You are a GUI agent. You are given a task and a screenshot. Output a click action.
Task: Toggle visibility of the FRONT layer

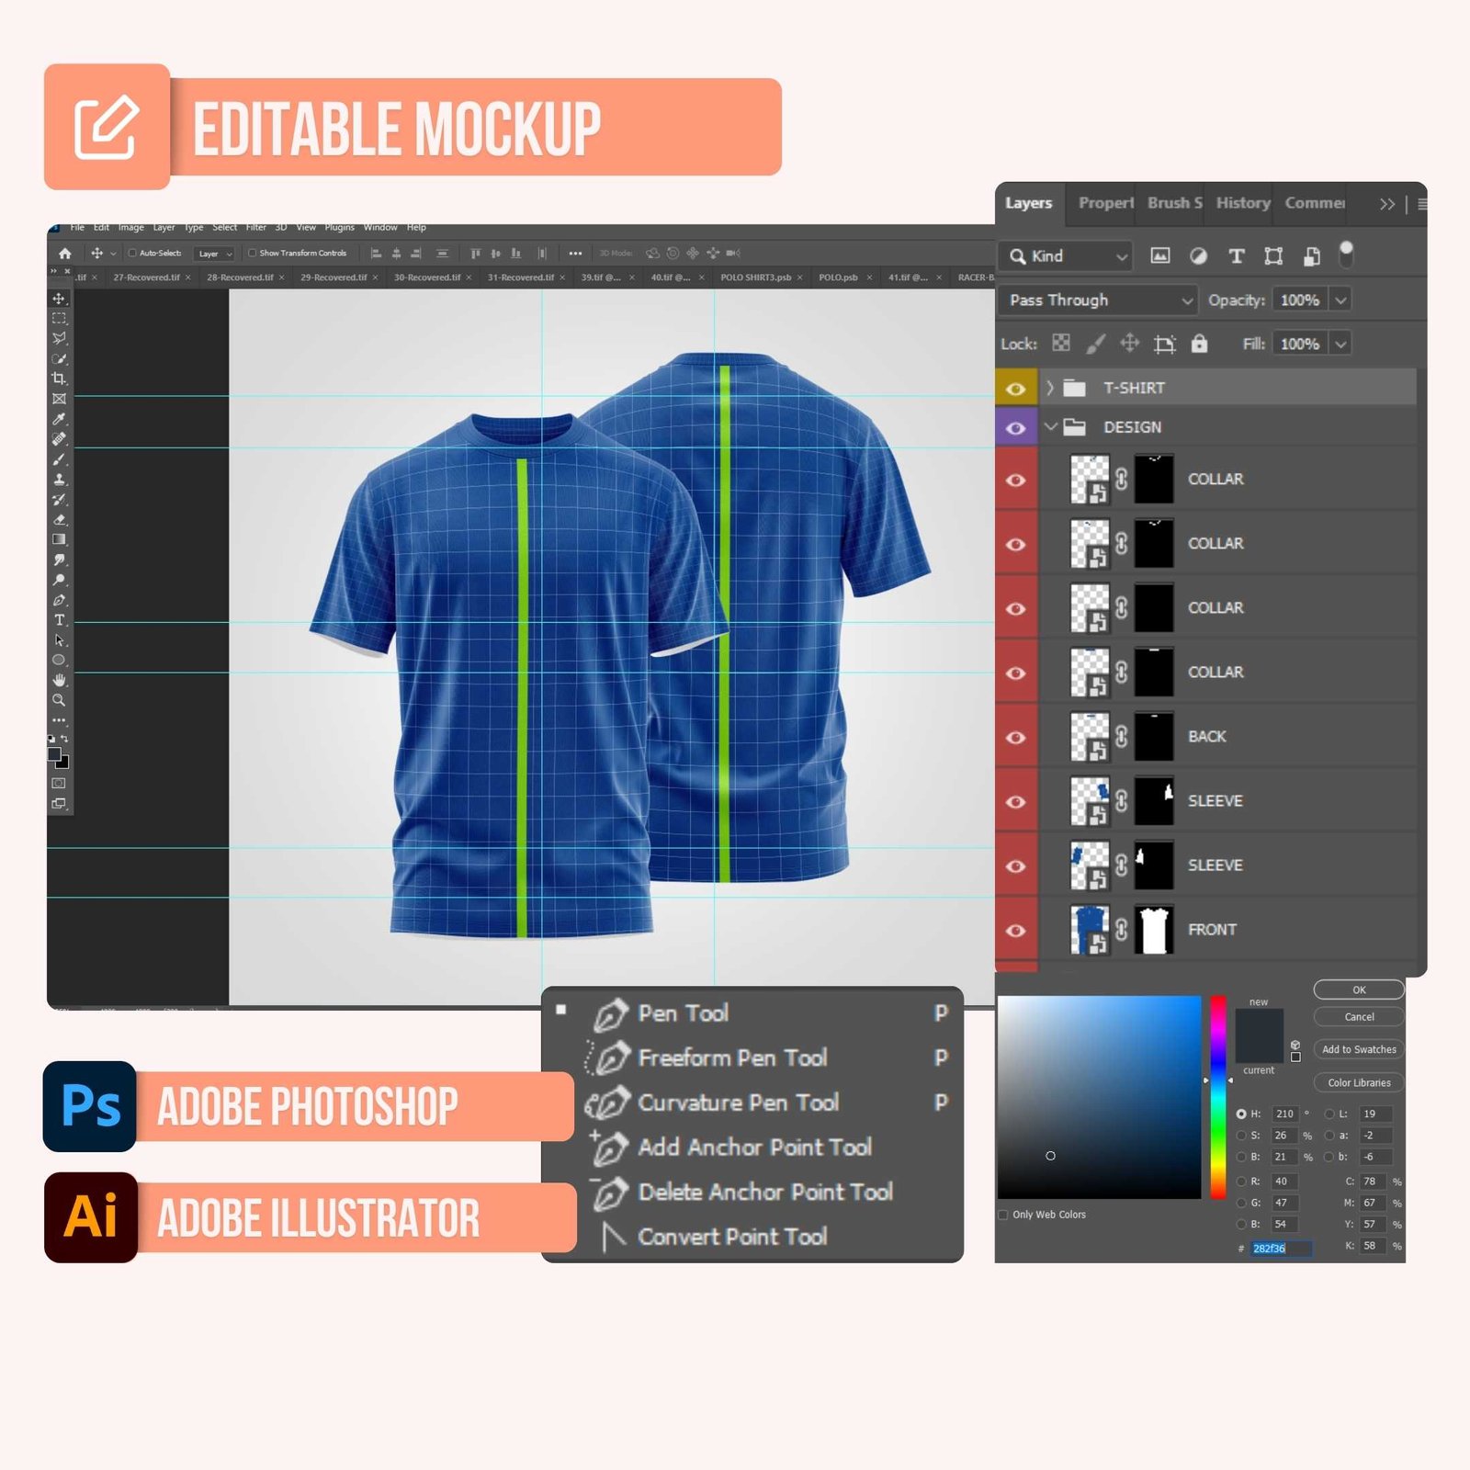(1015, 931)
